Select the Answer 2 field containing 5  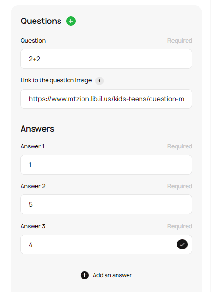tap(106, 204)
